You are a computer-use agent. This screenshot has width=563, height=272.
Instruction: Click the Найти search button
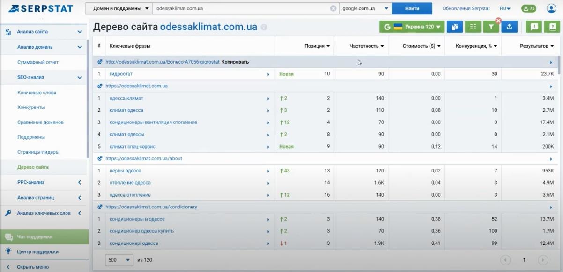click(412, 8)
